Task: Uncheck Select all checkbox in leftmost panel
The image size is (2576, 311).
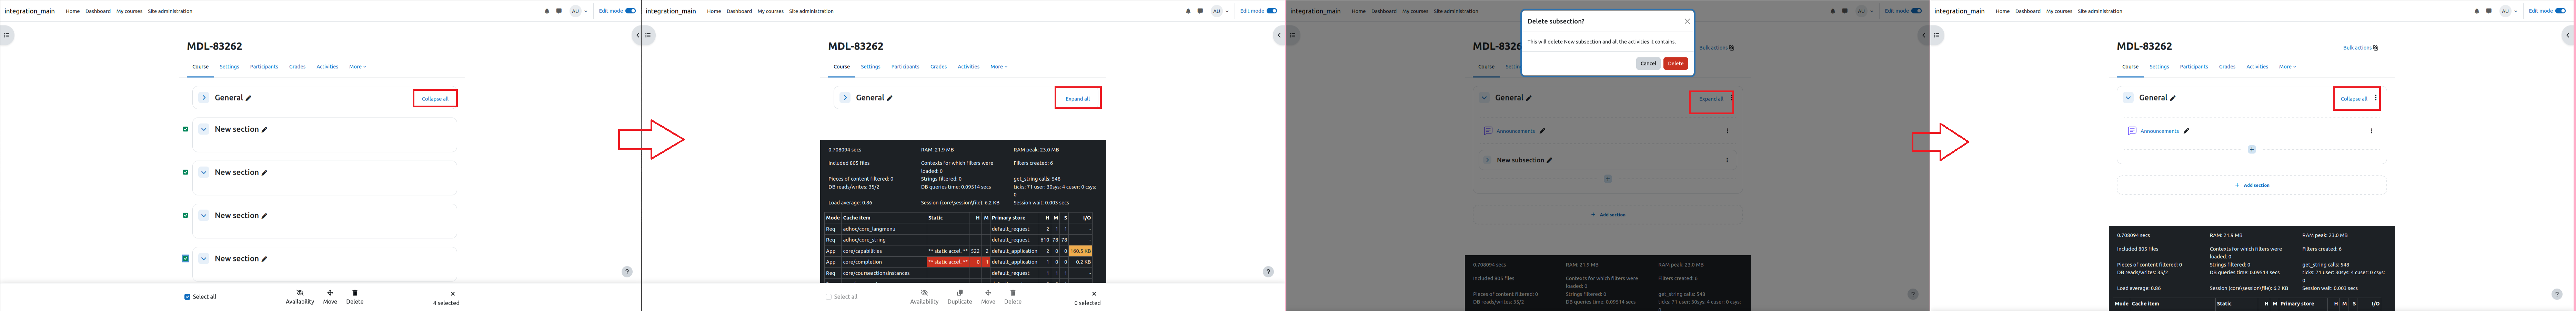Action: (x=187, y=296)
